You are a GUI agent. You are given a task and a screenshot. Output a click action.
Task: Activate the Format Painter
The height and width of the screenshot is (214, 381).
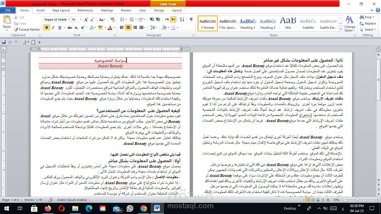click(27, 30)
